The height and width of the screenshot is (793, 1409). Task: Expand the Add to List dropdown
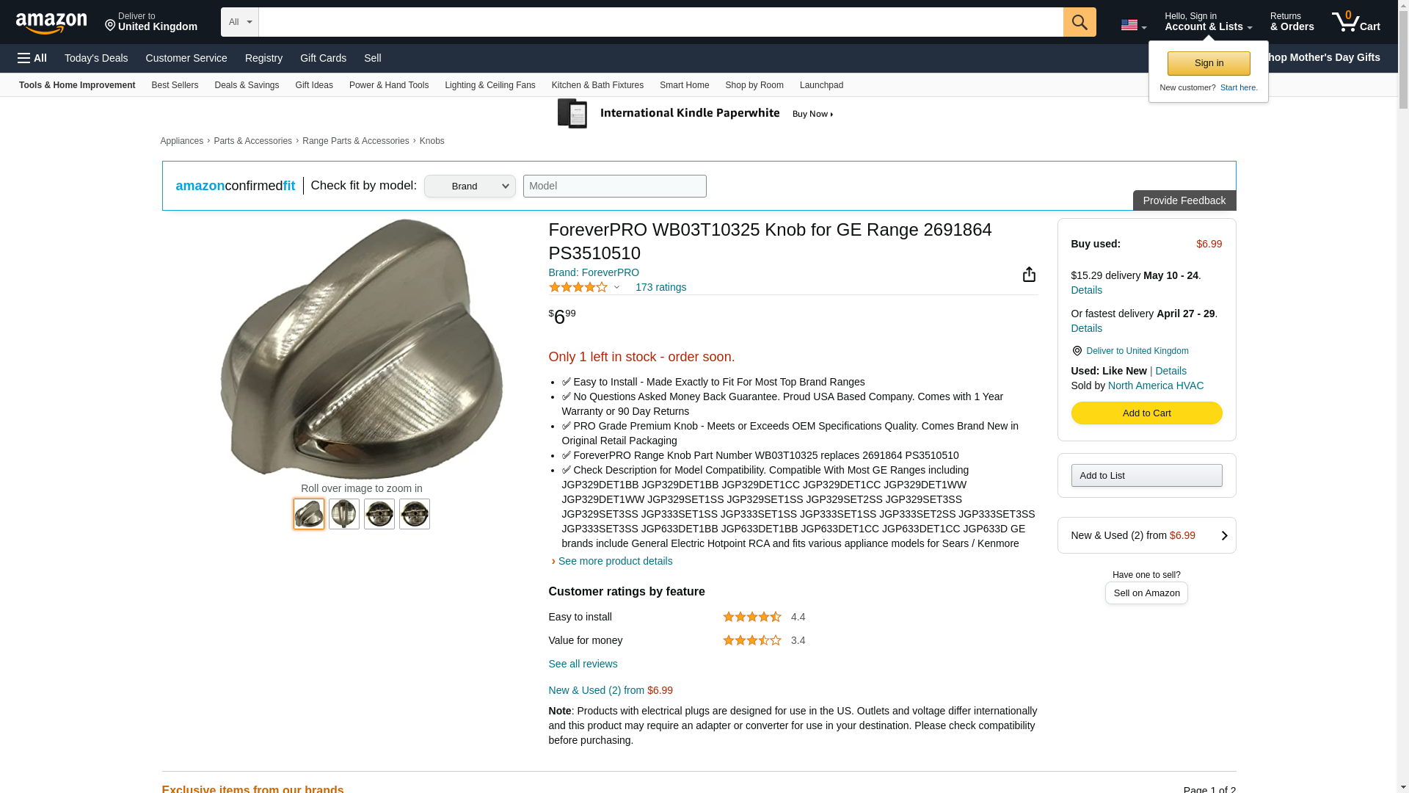pos(1146,476)
